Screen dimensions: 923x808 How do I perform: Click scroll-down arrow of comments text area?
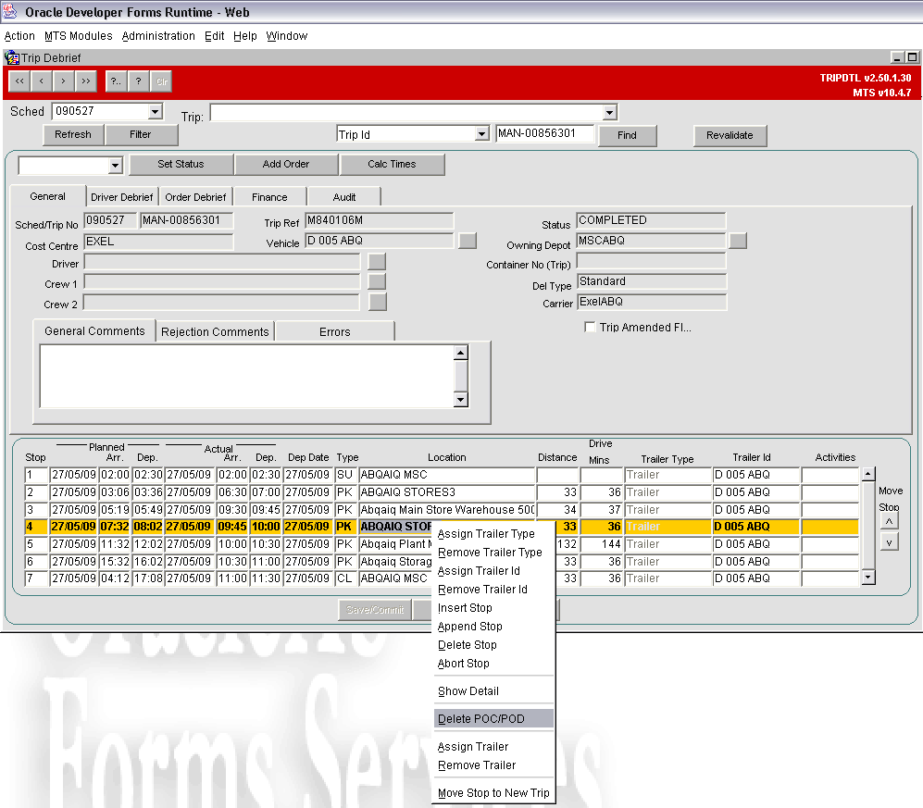461,400
